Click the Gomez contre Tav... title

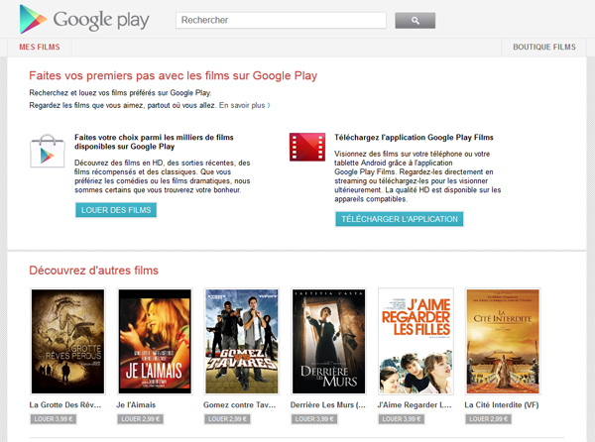(x=239, y=405)
